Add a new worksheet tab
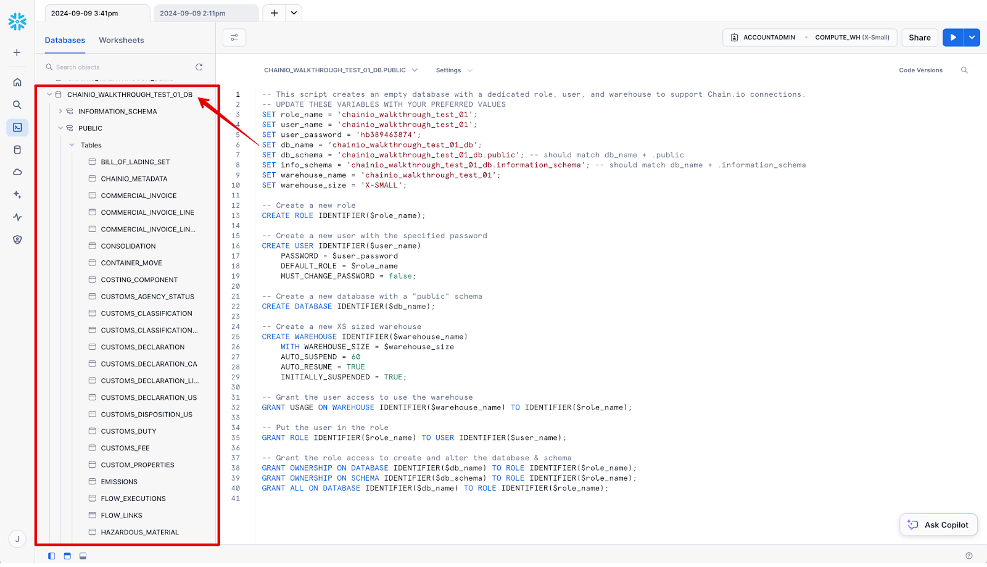Viewport: 987px width, 567px height. coord(274,13)
